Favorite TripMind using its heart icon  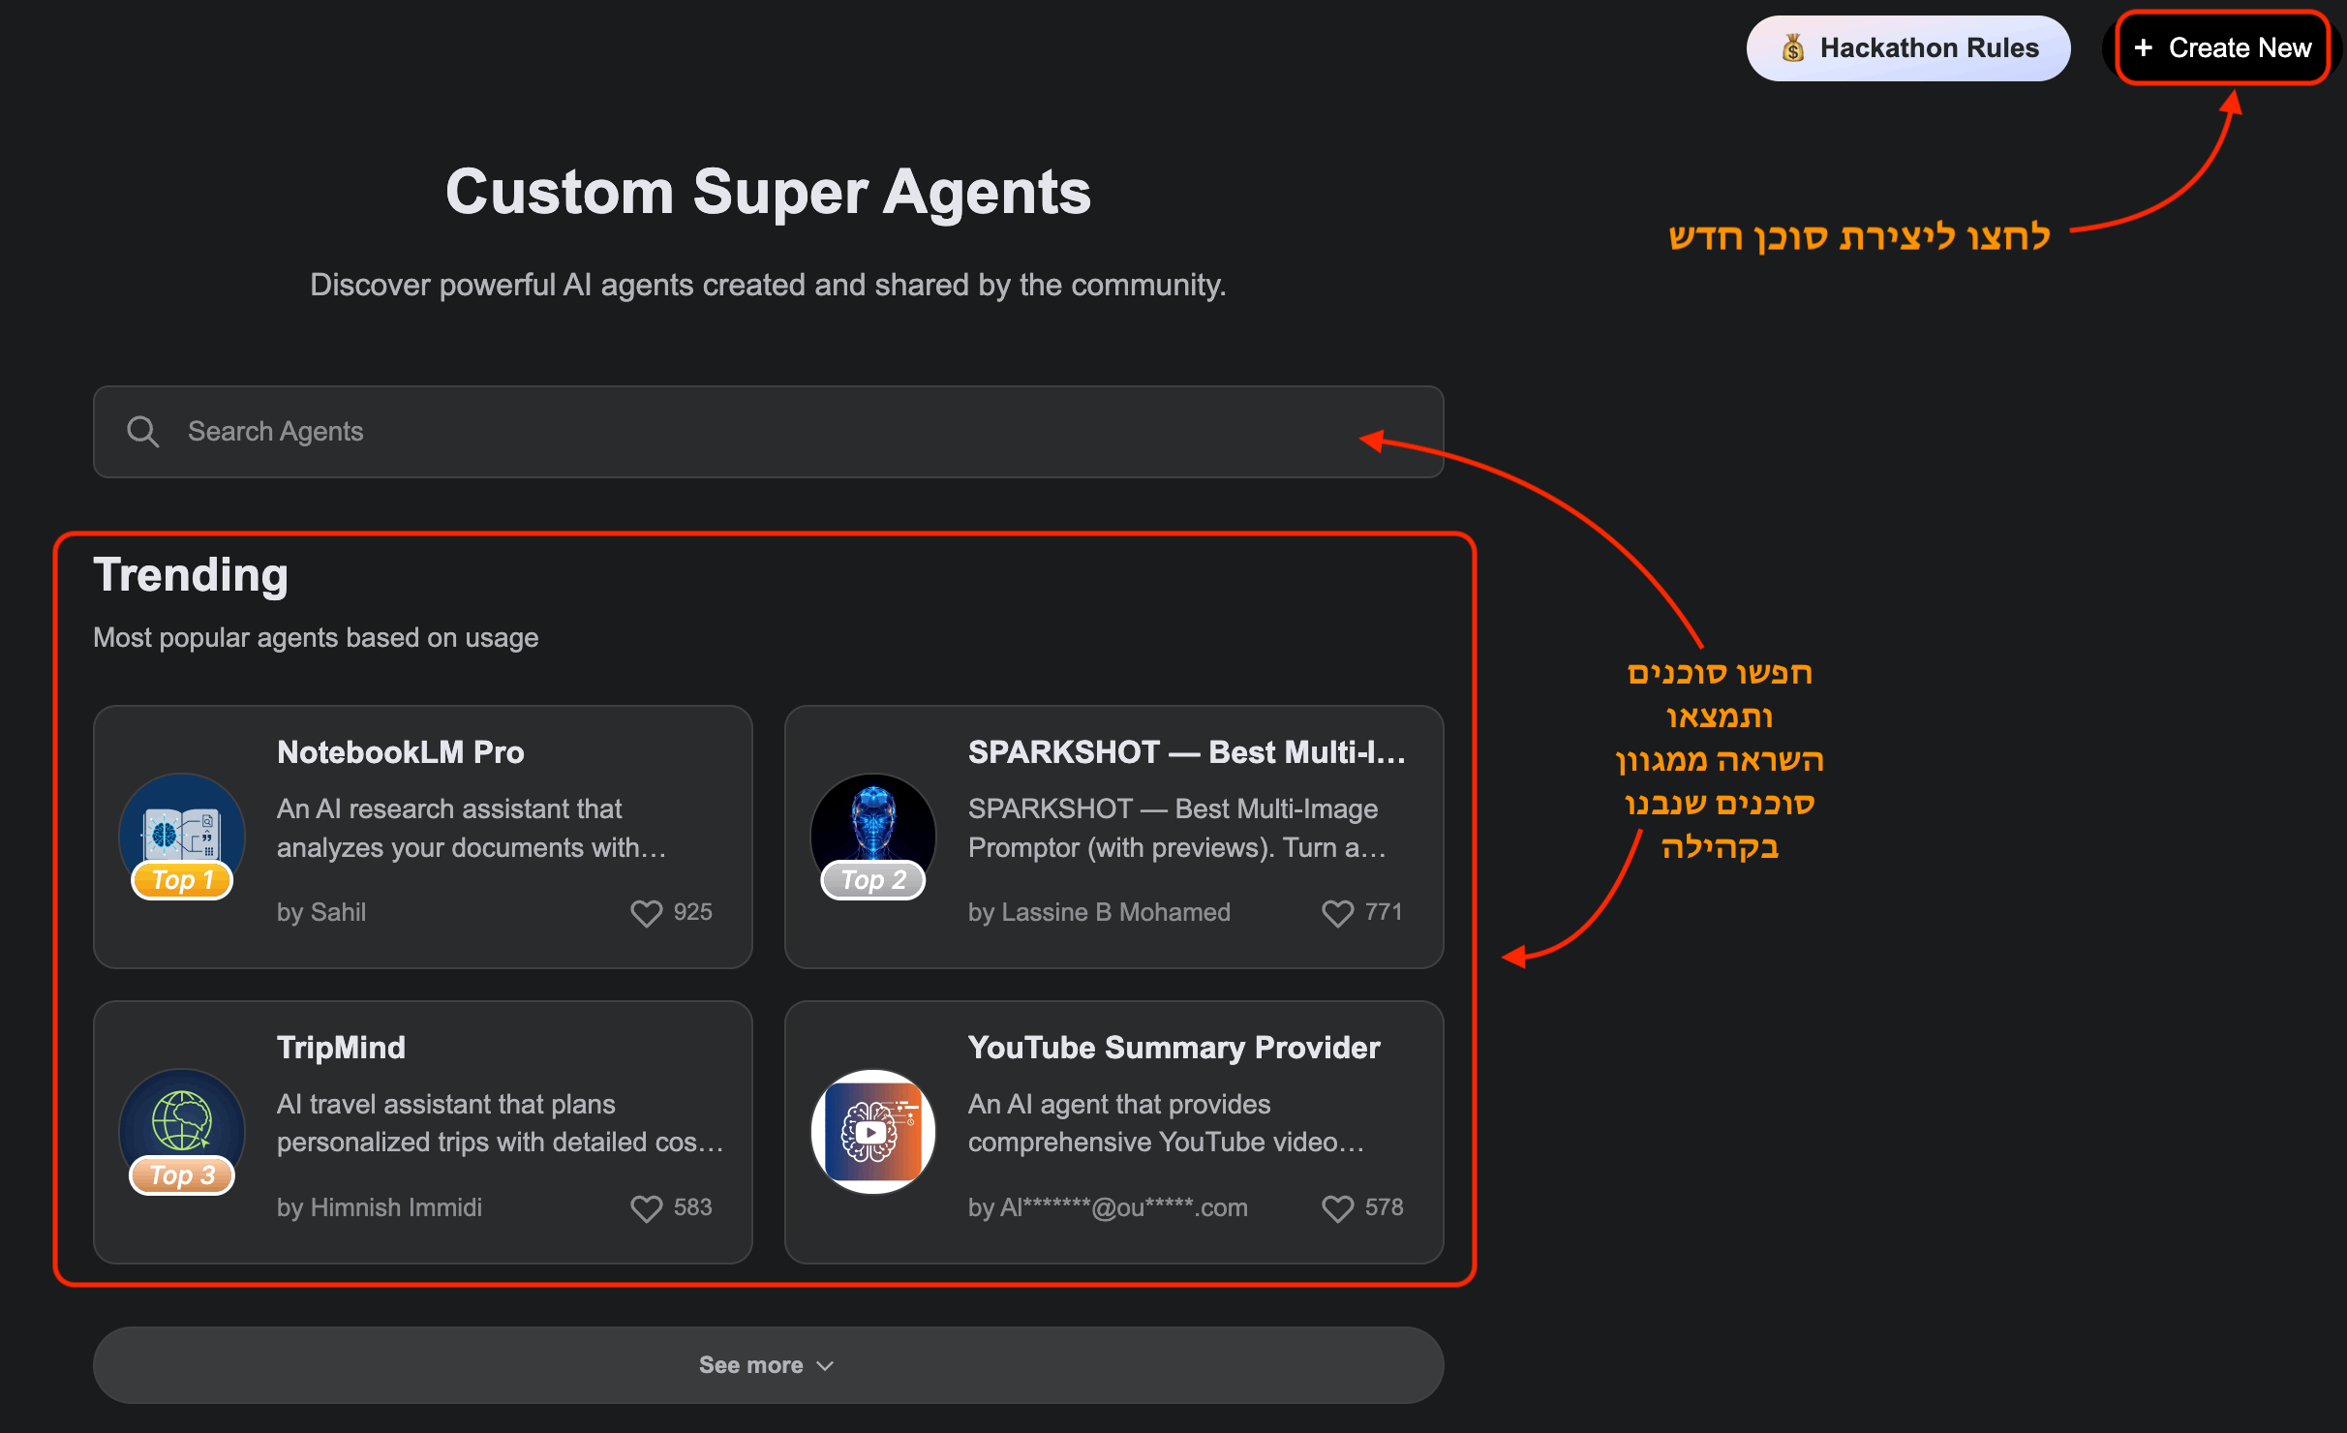(x=646, y=1208)
